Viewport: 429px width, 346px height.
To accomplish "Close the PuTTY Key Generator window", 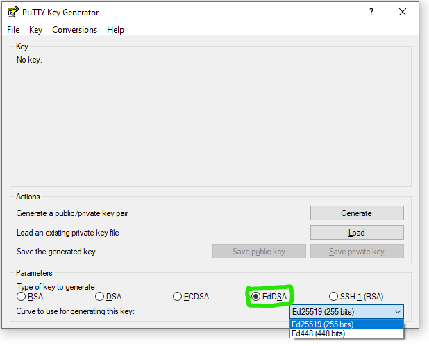I will click(x=403, y=12).
